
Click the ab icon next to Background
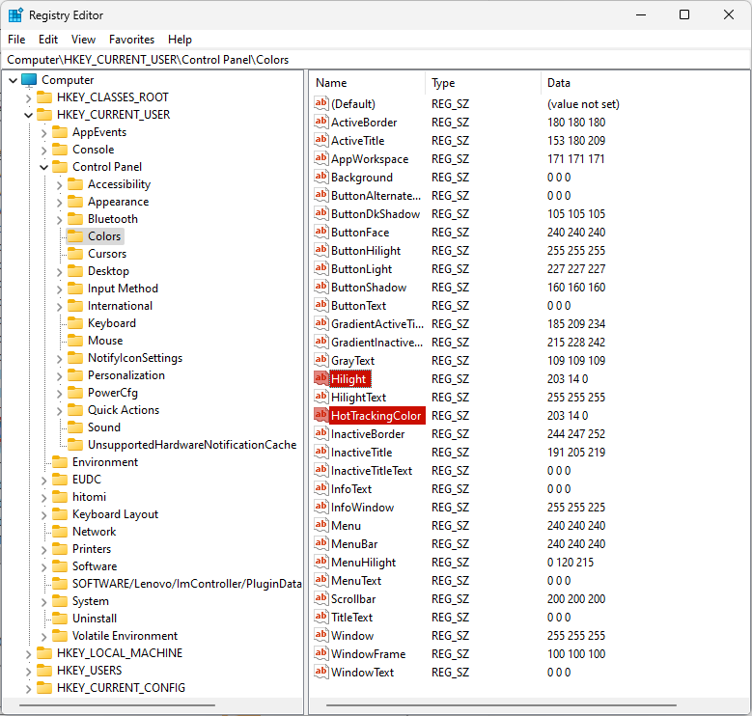[320, 177]
